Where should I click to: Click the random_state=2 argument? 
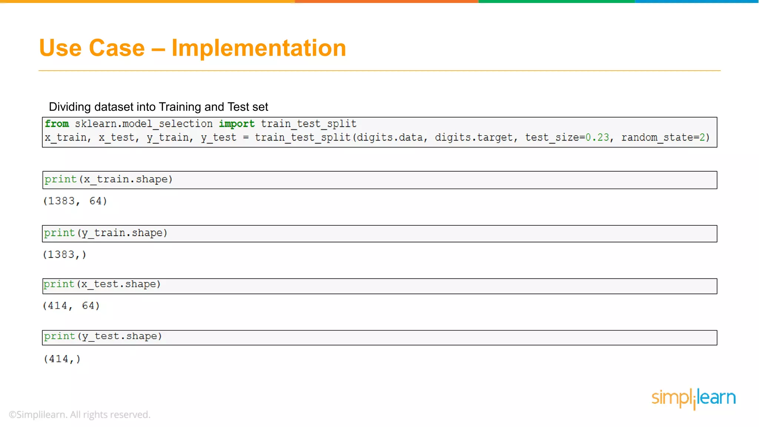663,138
